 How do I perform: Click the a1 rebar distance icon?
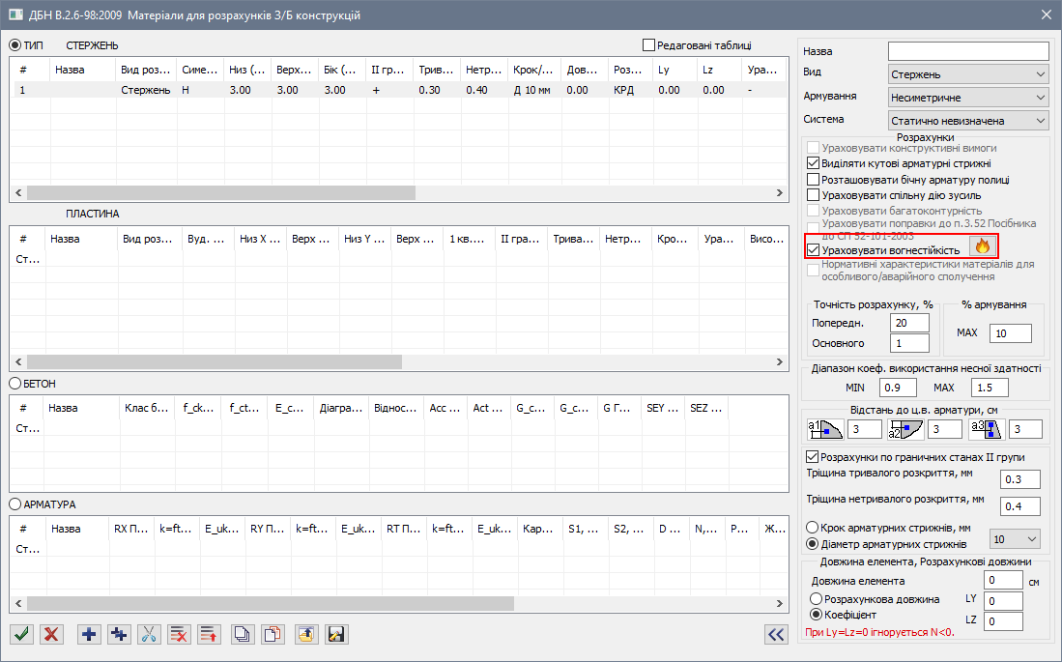click(825, 429)
